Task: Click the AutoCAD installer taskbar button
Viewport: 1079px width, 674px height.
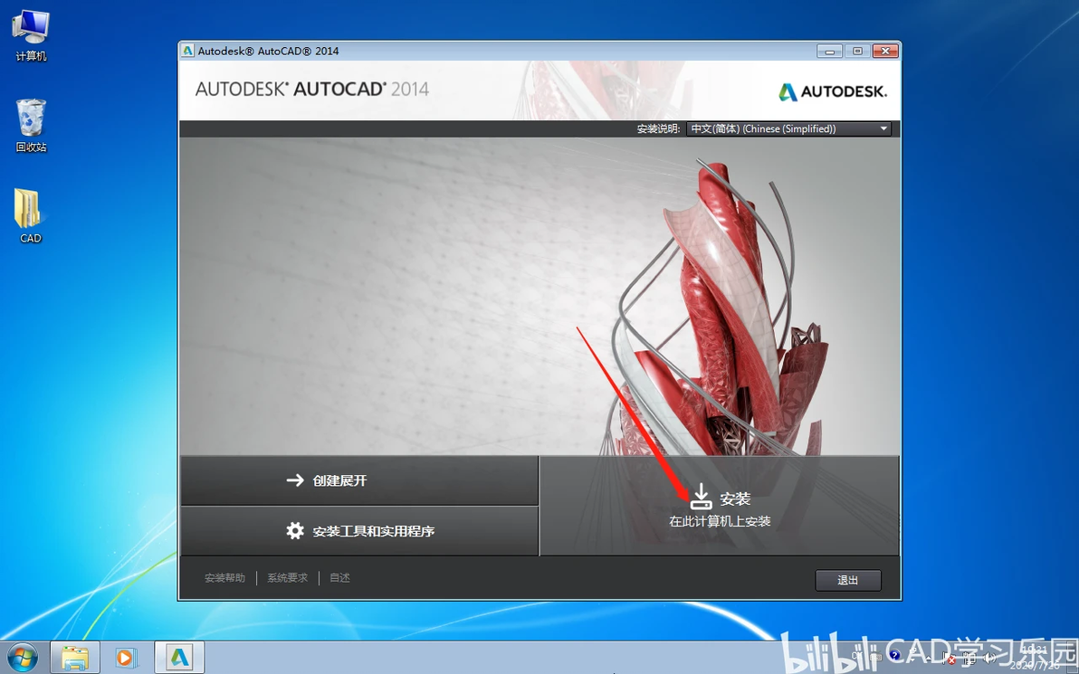Action: coord(179,658)
